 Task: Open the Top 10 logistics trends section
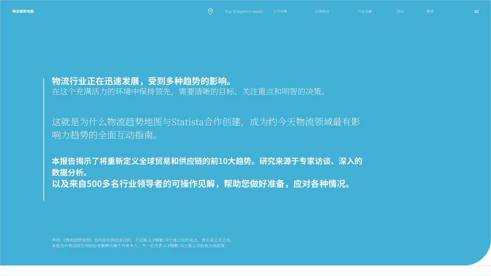pos(244,11)
